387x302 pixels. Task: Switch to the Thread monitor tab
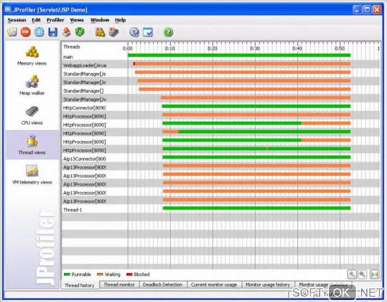[x=119, y=285]
